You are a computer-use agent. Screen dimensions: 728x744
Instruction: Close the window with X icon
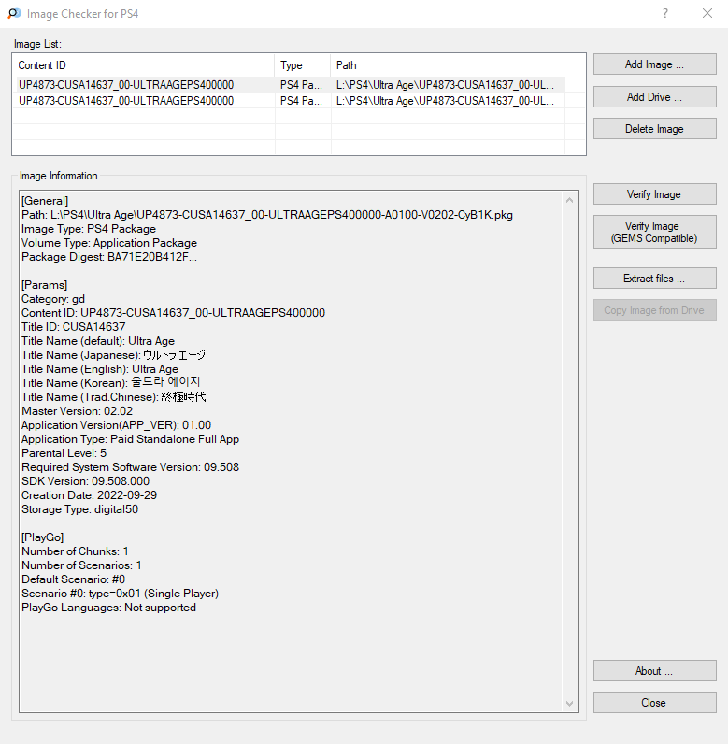(x=707, y=13)
